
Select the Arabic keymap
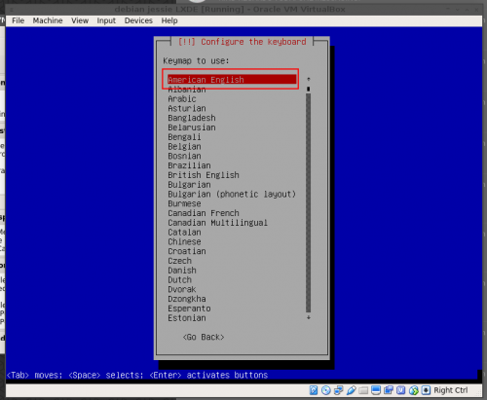click(182, 99)
